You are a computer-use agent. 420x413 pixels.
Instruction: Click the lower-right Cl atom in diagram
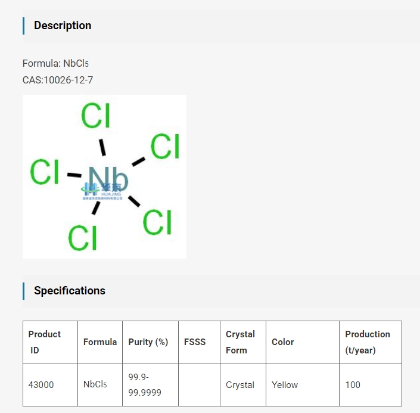157,222
